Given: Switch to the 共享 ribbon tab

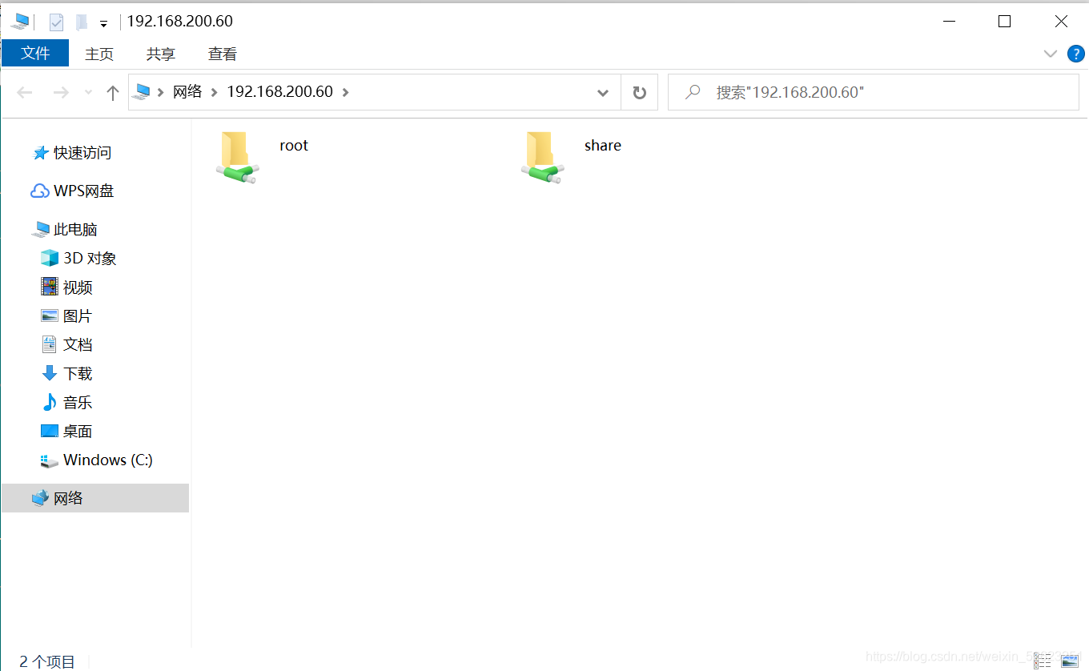Looking at the screenshot, I should click(x=161, y=54).
